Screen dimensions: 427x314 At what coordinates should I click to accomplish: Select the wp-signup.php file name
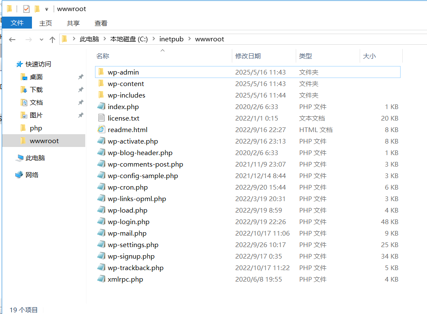click(x=131, y=256)
